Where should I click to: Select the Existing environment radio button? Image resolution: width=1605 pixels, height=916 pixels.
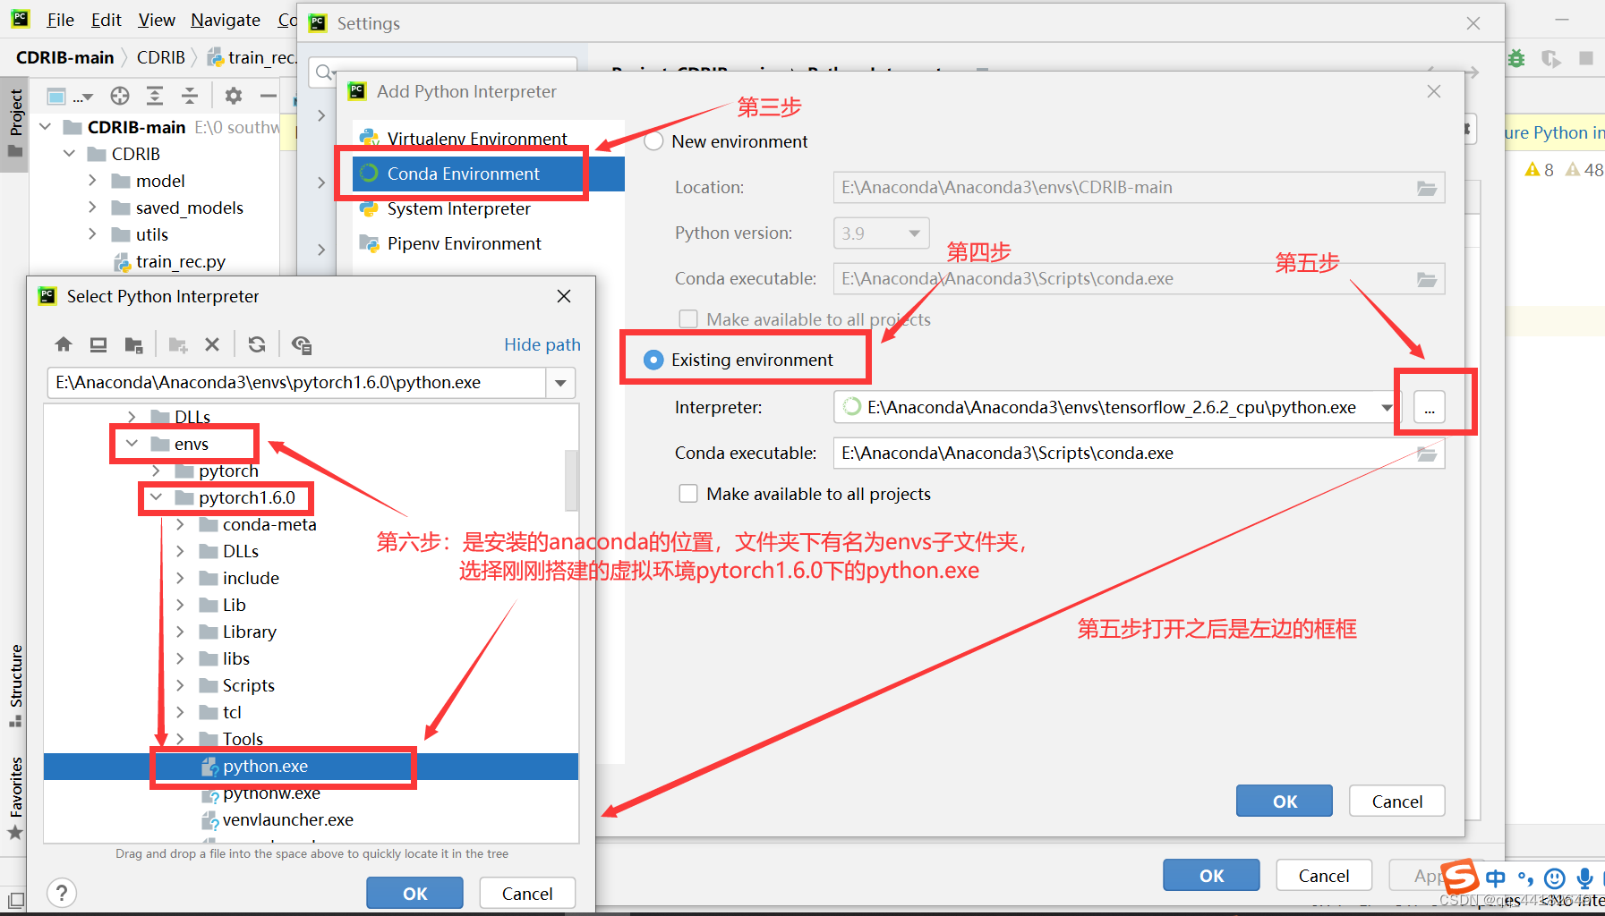[x=653, y=360]
